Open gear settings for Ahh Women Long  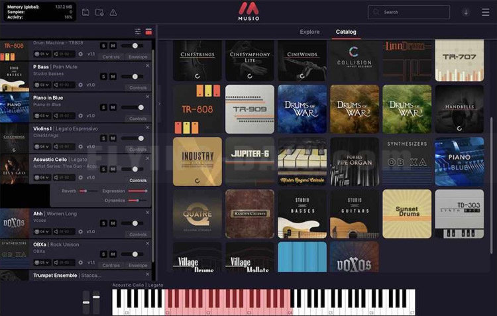80,232
